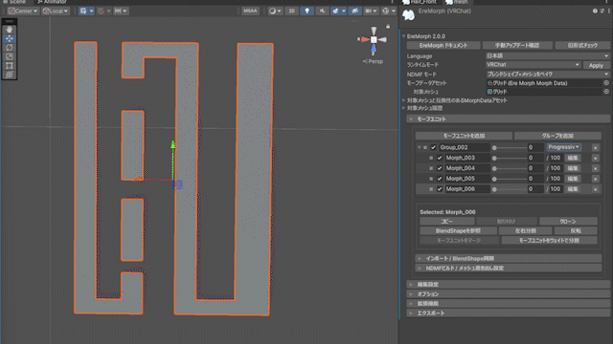This screenshot has width=613, height=344.
Task: Uncheck the Morph_003 checkbox
Action: [x=440, y=158]
